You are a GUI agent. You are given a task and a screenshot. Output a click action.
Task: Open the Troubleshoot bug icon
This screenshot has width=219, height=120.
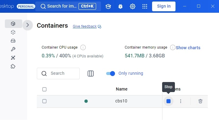click(120, 6)
